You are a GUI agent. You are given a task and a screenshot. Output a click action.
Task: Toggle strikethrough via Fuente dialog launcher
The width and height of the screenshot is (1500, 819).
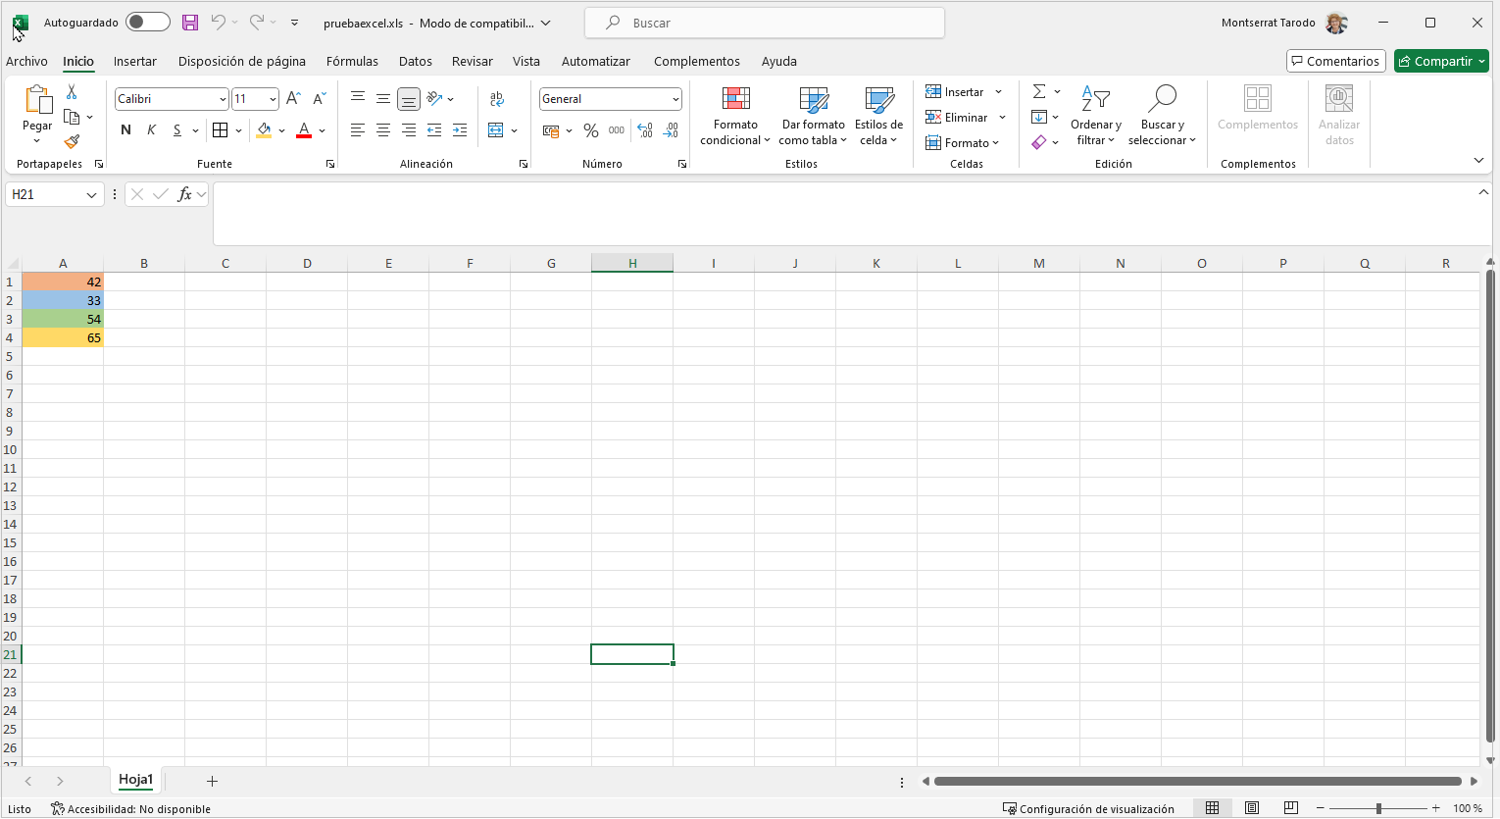click(330, 164)
